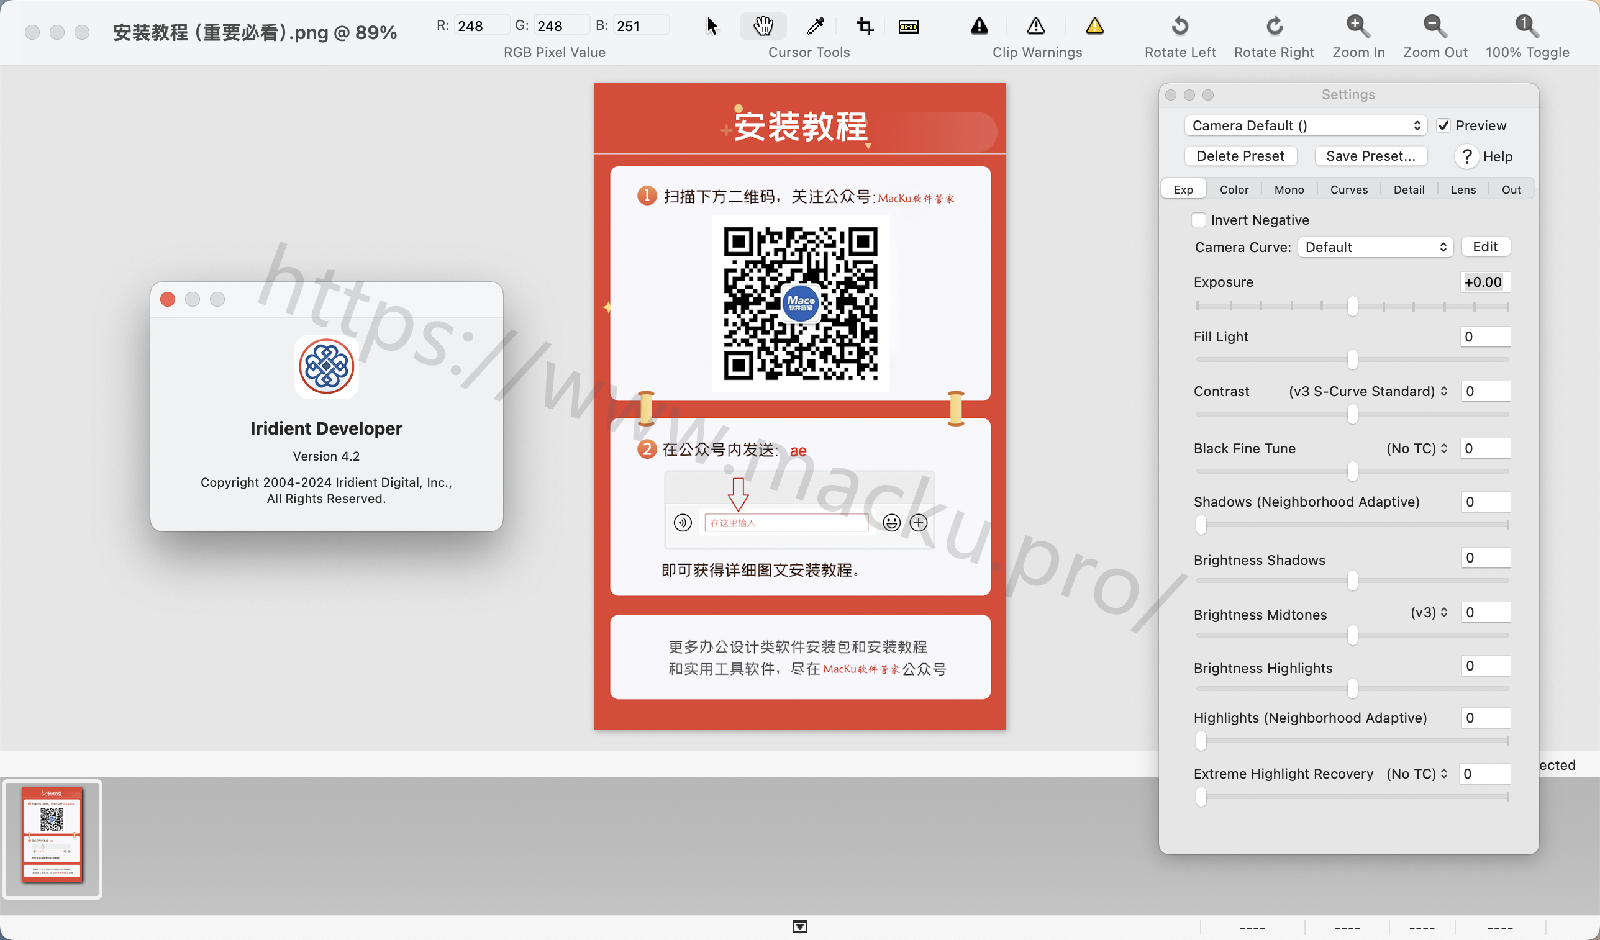The image size is (1600, 940).
Task: Click the Extreme Highlight Recovery slider handle
Action: 1200,796
